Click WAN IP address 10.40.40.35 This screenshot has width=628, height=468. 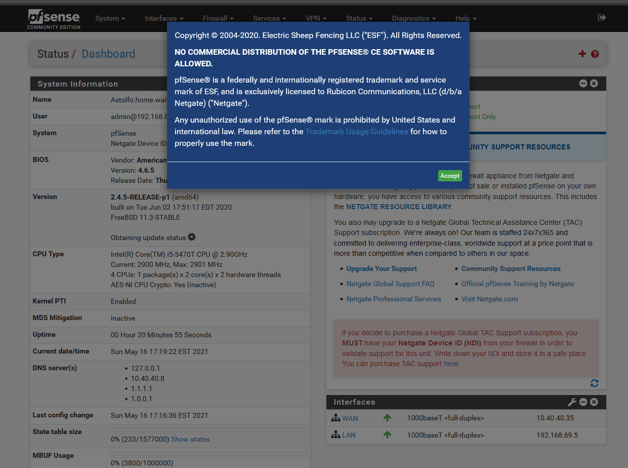[555, 418]
